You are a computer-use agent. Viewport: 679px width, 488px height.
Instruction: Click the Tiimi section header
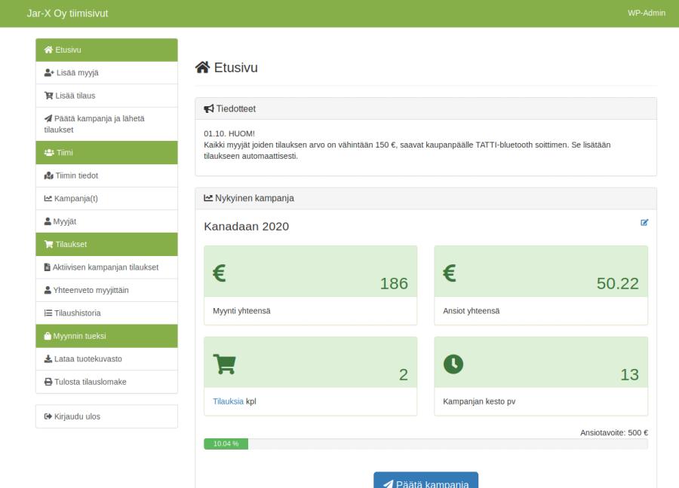(106, 153)
